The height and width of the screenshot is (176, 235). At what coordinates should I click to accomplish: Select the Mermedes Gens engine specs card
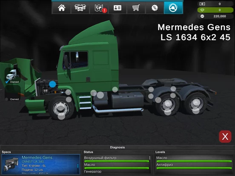click(x=41, y=165)
